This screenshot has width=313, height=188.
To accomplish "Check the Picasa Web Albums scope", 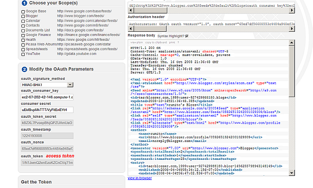I will coord(23,45).
